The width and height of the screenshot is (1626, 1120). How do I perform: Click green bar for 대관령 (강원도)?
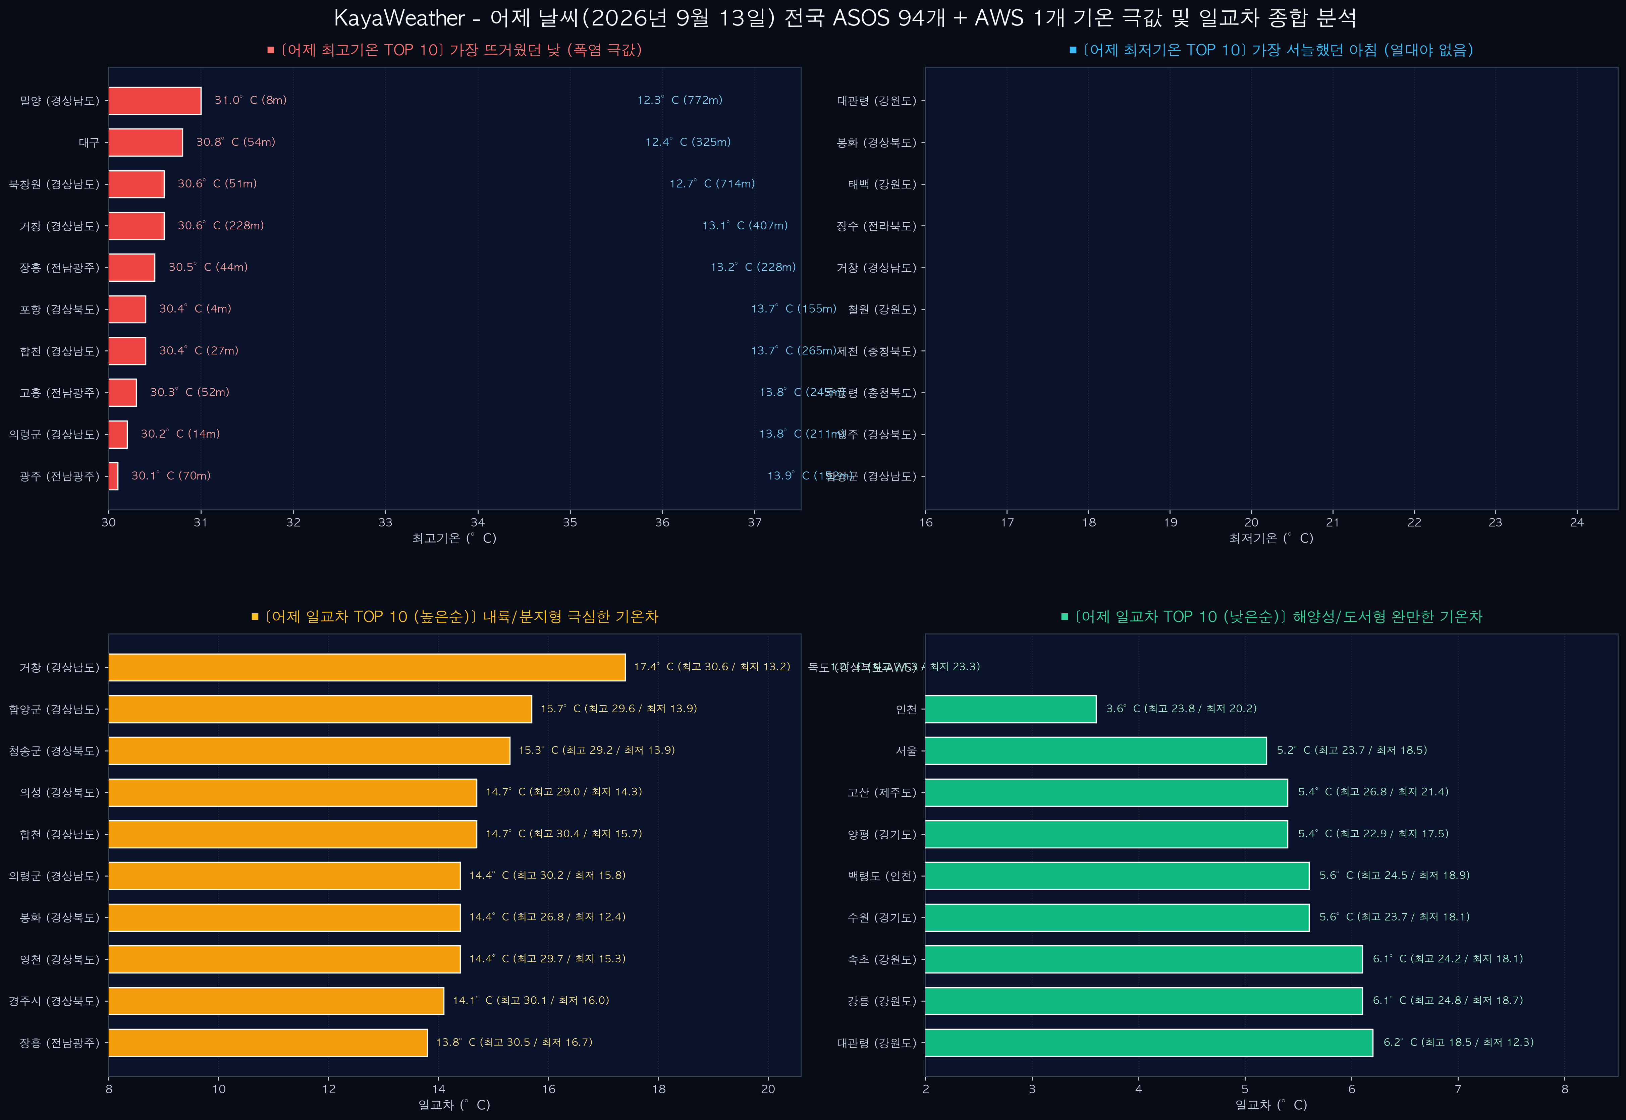click(1149, 1043)
